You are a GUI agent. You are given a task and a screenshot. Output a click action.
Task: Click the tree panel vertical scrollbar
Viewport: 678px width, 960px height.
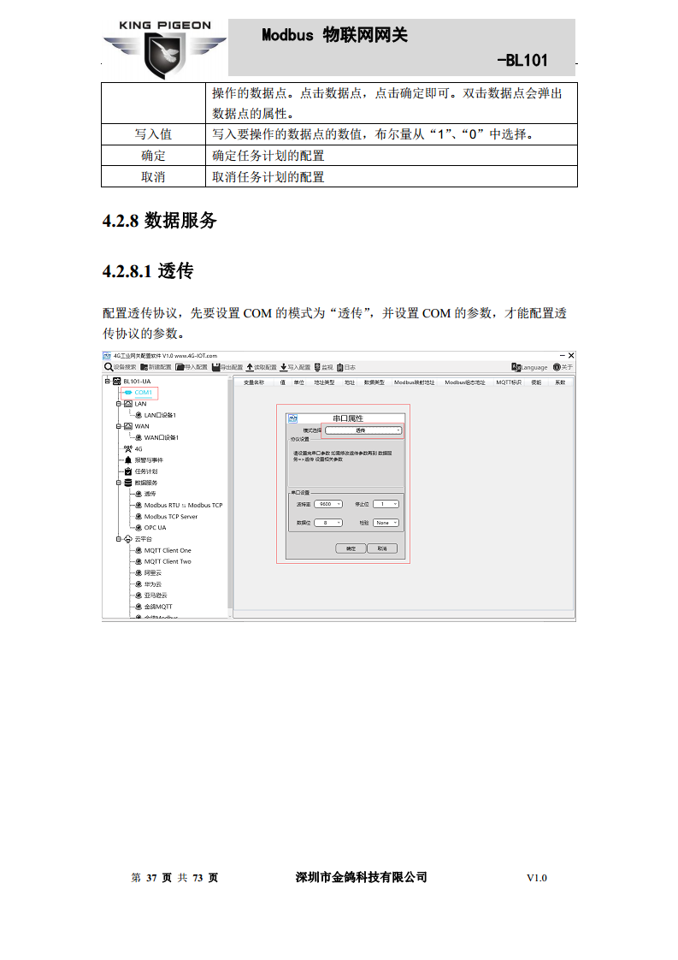(x=229, y=495)
